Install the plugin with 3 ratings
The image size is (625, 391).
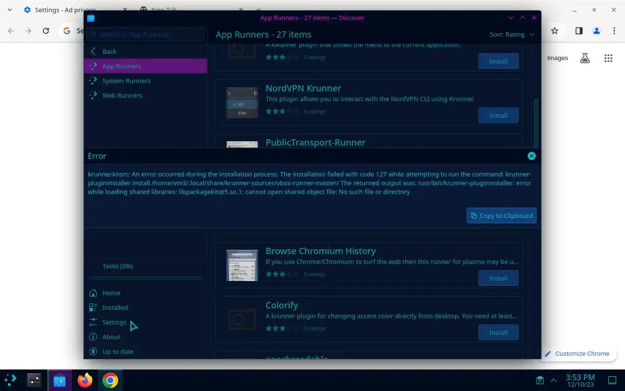click(498, 61)
